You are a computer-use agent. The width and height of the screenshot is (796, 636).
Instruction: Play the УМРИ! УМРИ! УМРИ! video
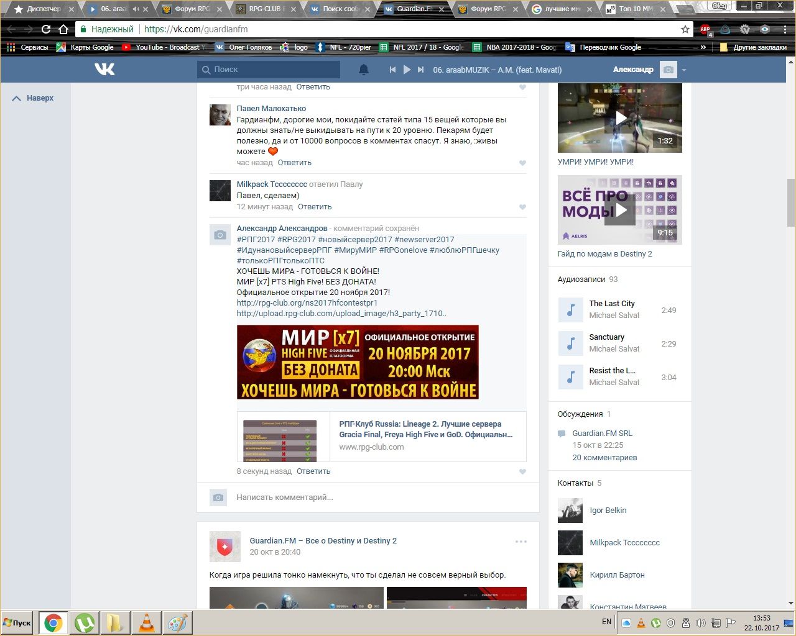620,118
